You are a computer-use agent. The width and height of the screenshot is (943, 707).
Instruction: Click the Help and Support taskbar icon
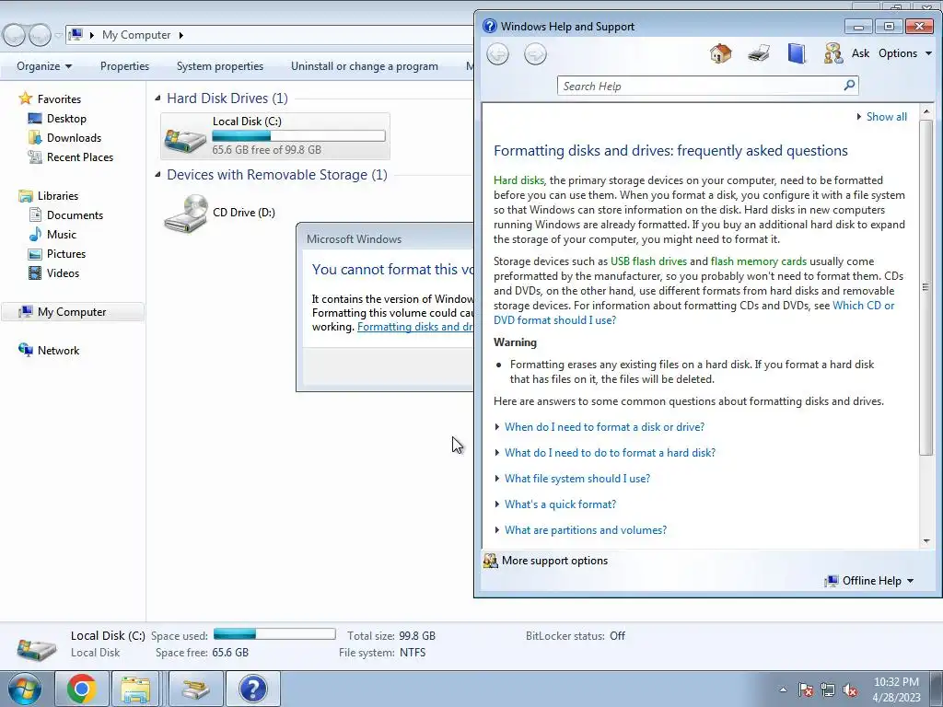point(252,689)
